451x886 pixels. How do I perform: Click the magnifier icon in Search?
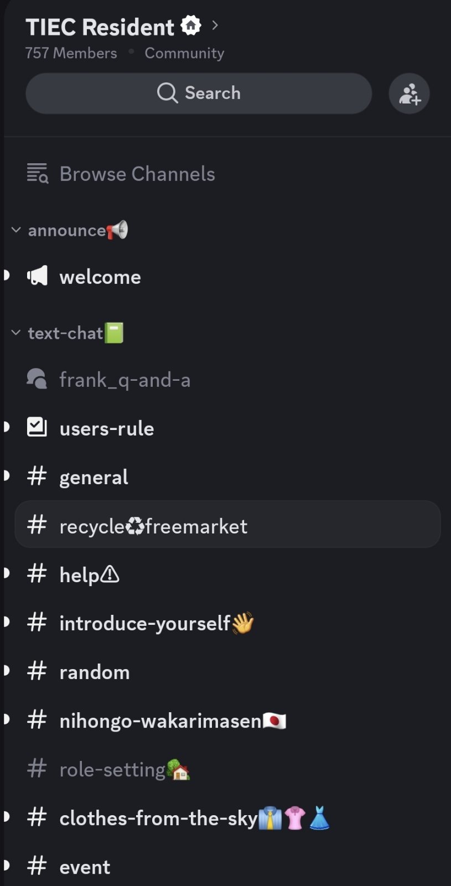pos(167,93)
